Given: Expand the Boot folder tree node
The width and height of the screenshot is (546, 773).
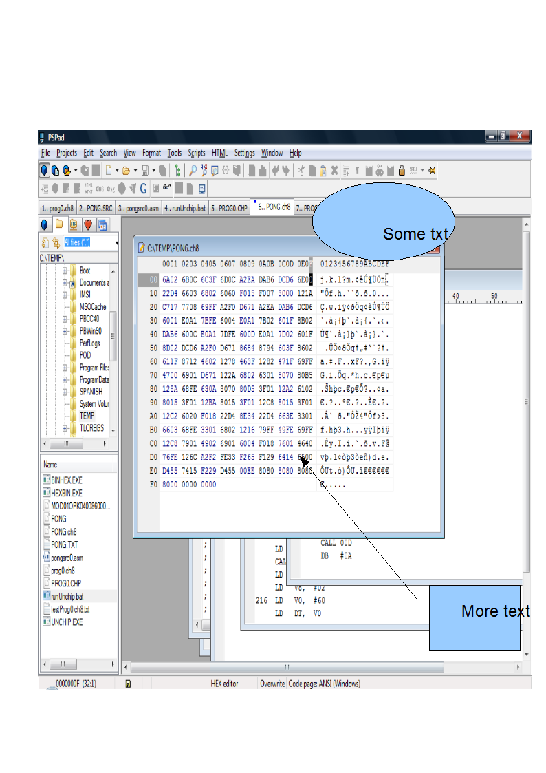Looking at the screenshot, I should [x=65, y=271].
